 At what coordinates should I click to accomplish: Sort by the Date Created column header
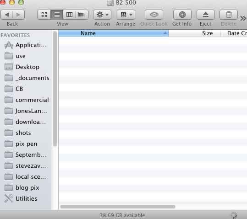click(234, 33)
